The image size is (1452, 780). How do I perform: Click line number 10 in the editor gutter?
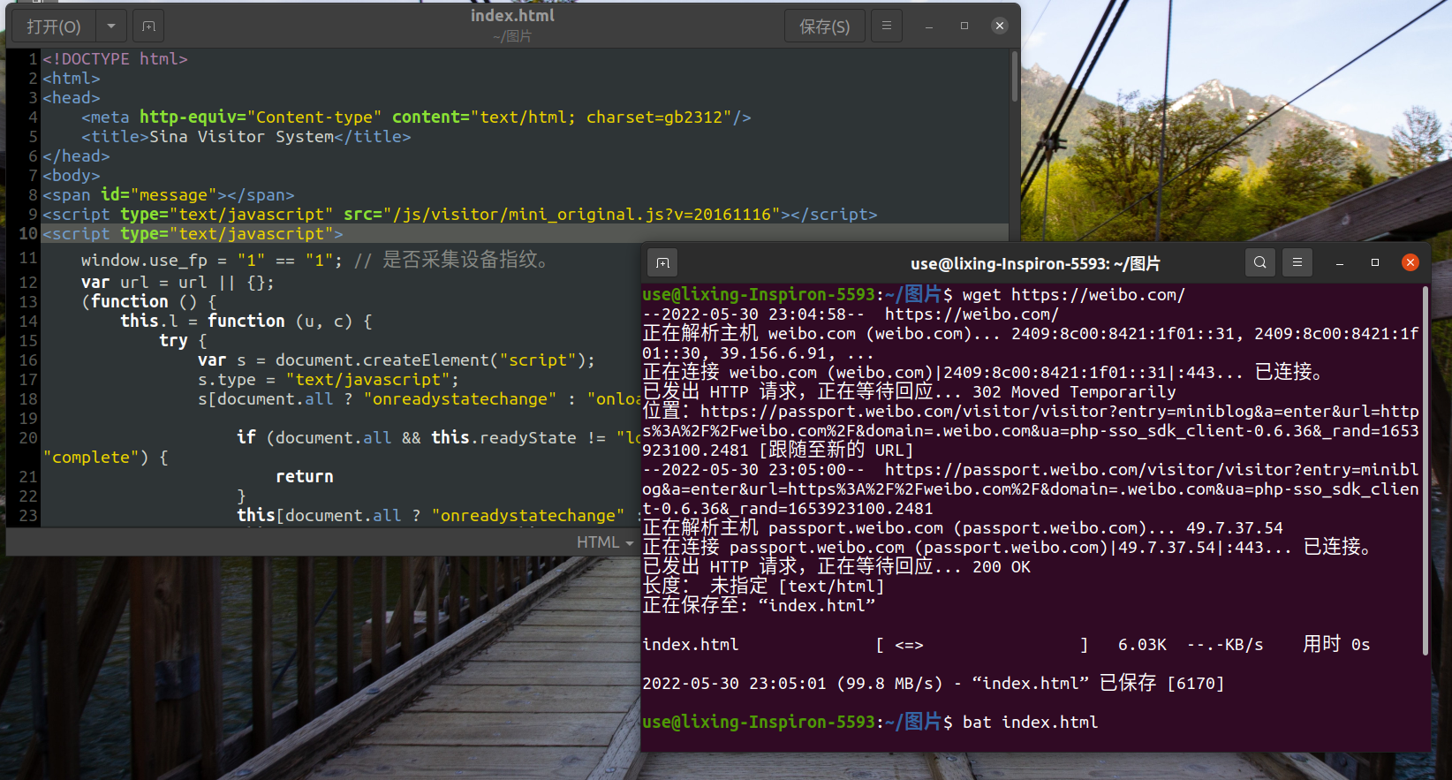[27, 234]
